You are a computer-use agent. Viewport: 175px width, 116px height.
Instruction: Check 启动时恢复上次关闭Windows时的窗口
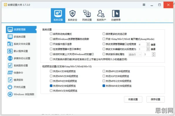tap(51, 54)
